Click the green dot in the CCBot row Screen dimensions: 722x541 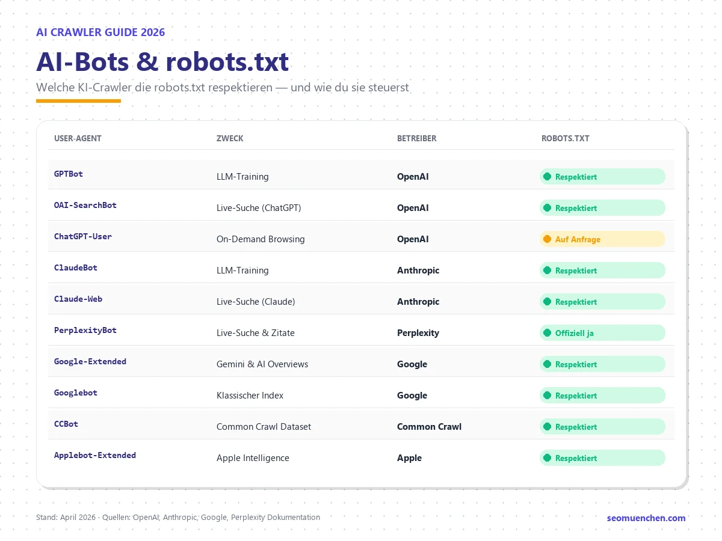[548, 427]
